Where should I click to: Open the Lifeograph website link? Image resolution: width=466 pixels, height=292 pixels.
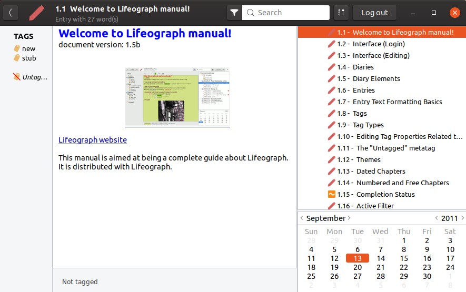[93, 140]
